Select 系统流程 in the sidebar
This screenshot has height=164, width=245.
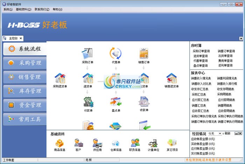(25, 49)
